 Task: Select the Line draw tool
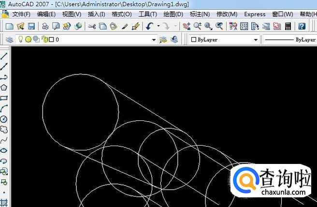coord(4,56)
